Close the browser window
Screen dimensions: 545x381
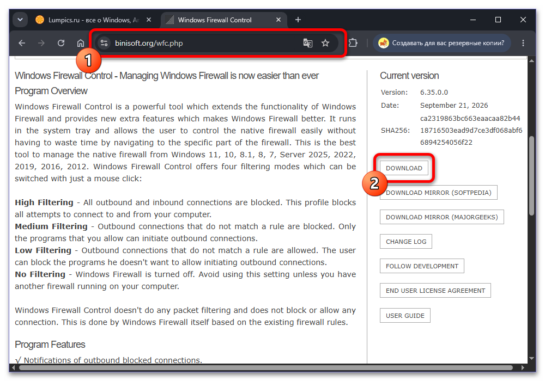523,20
